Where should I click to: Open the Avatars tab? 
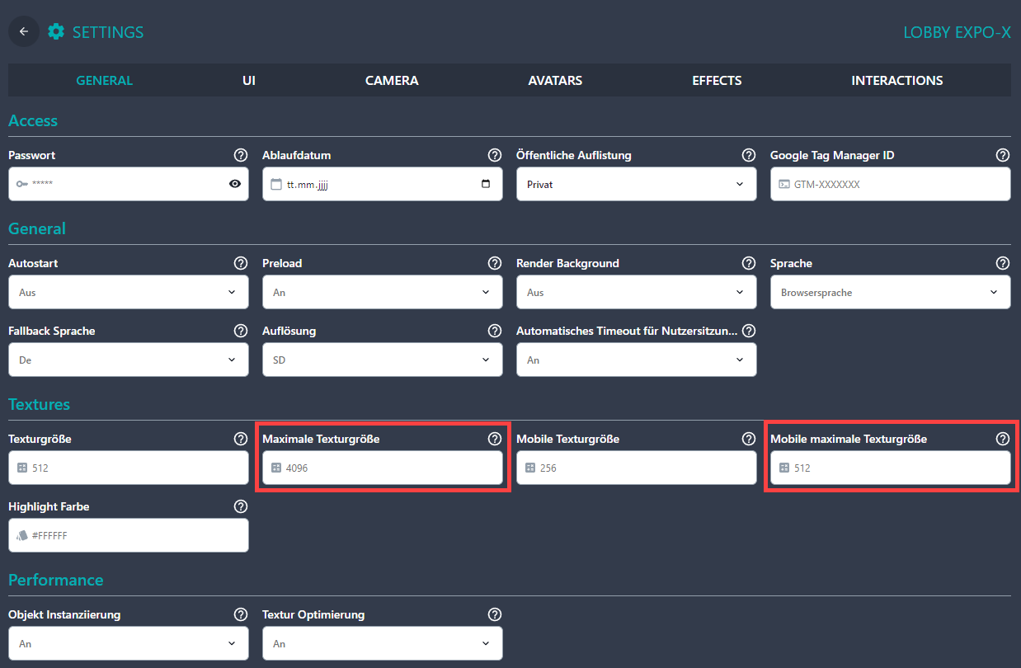555,81
